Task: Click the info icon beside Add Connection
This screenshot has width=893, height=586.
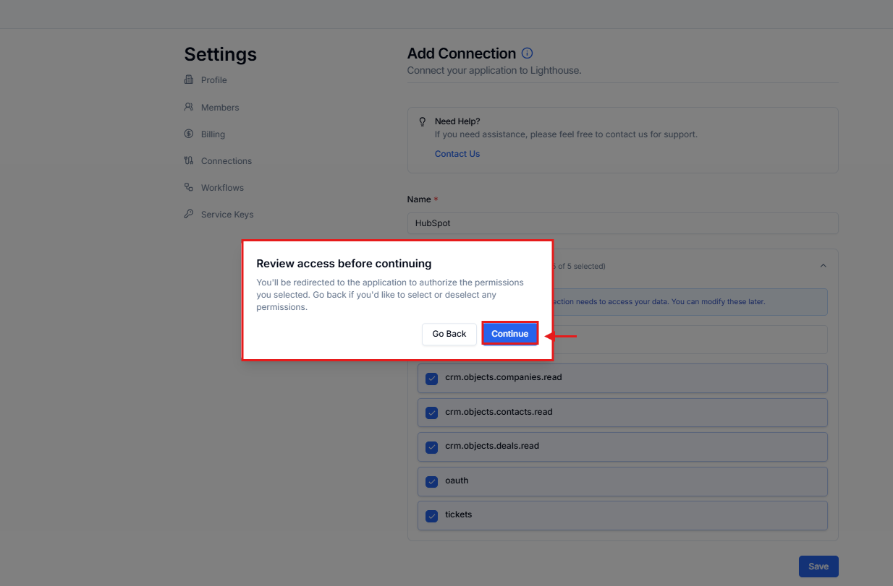Action: 528,53
